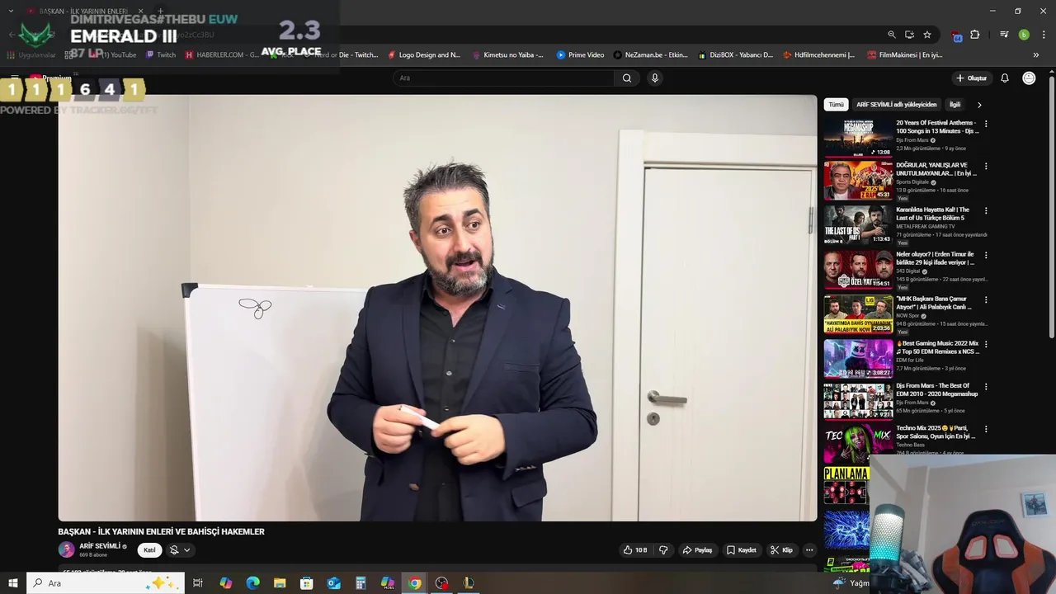Bookmark this page with star icon
The height and width of the screenshot is (594, 1056).
(x=927, y=35)
